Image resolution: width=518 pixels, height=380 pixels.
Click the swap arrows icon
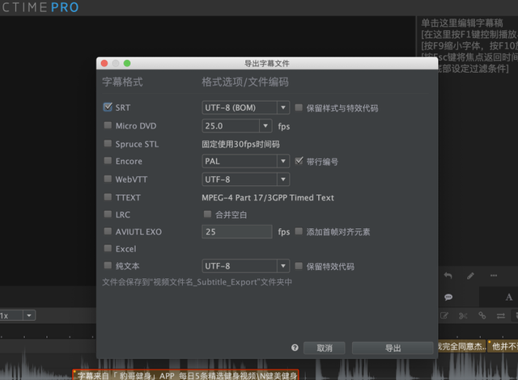(x=501, y=316)
